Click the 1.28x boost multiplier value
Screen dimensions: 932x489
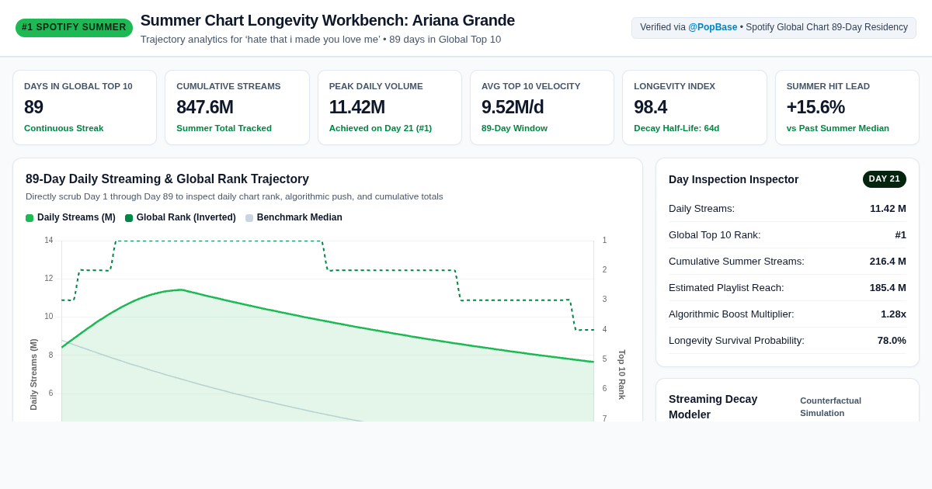[893, 314]
